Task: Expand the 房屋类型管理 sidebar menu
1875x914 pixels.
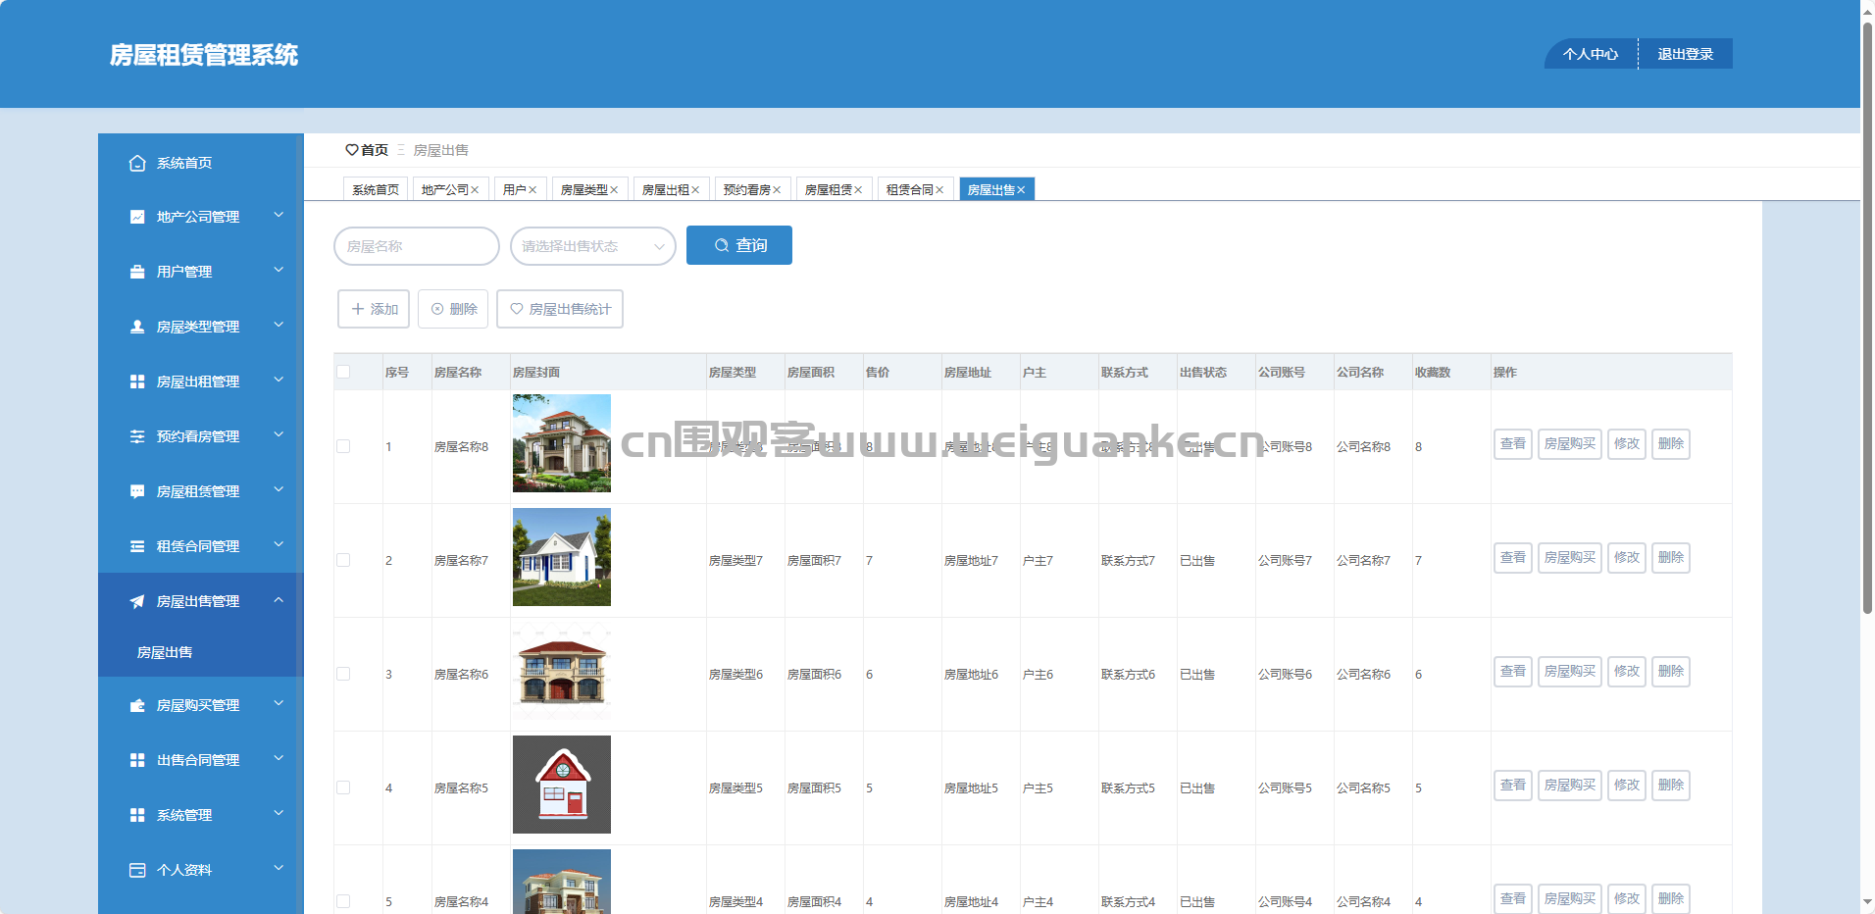Action: tap(279, 325)
